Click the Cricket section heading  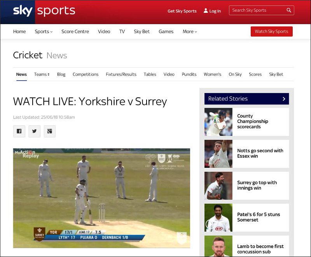pos(28,55)
